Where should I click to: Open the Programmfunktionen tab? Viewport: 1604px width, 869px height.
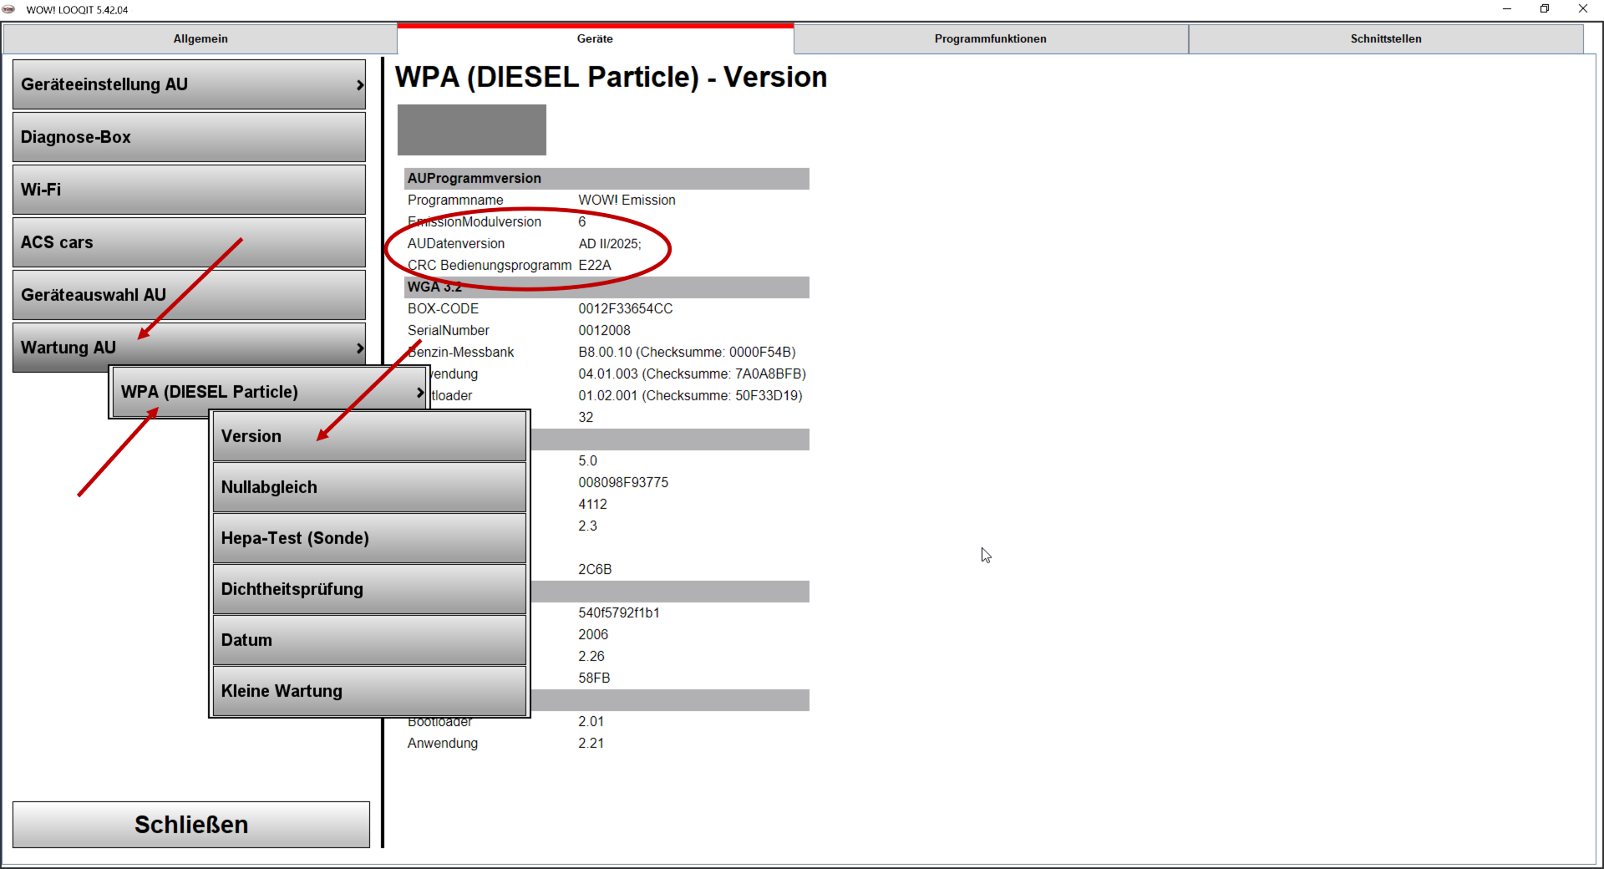pyautogui.click(x=990, y=39)
